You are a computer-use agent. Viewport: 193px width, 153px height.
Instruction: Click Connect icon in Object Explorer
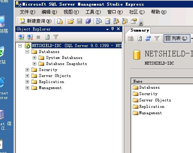[21, 37]
